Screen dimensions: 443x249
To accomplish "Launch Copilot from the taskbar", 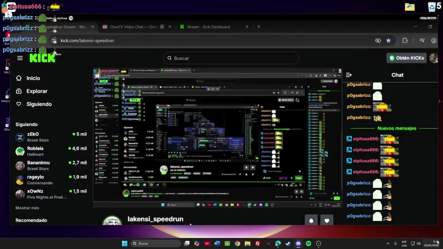I will [x=197, y=243].
